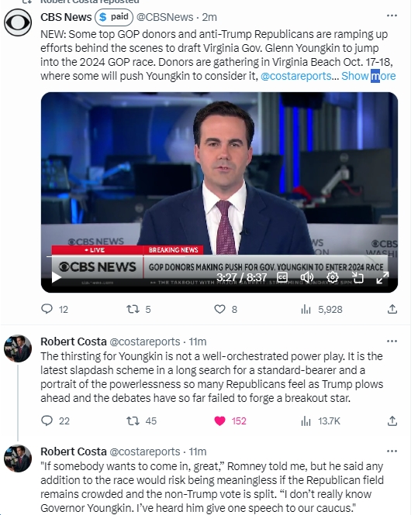
Task: Open video settings gear
Action: pyautogui.click(x=333, y=277)
